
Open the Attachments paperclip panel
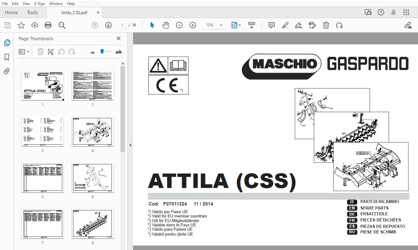click(7, 71)
